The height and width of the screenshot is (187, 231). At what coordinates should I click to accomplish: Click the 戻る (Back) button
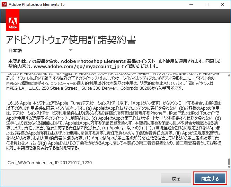coord(176,178)
